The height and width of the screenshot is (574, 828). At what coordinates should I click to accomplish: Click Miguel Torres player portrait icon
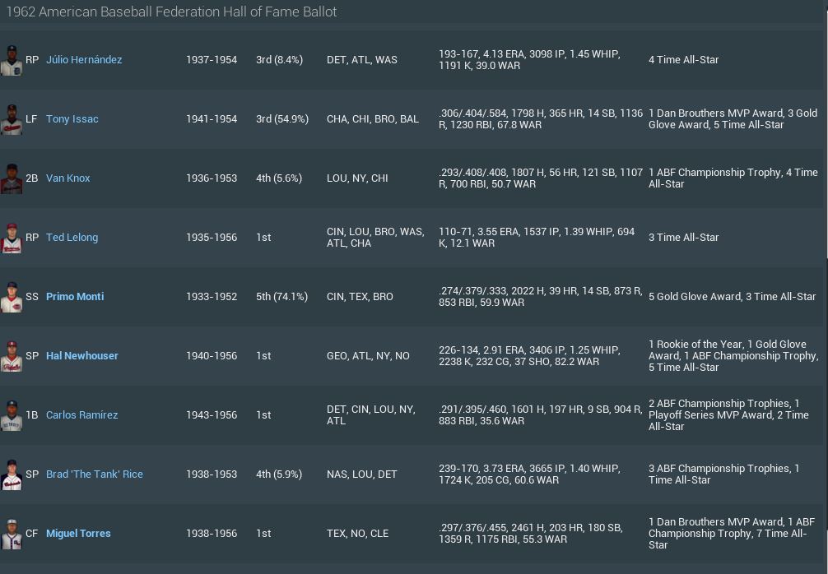tap(11, 534)
